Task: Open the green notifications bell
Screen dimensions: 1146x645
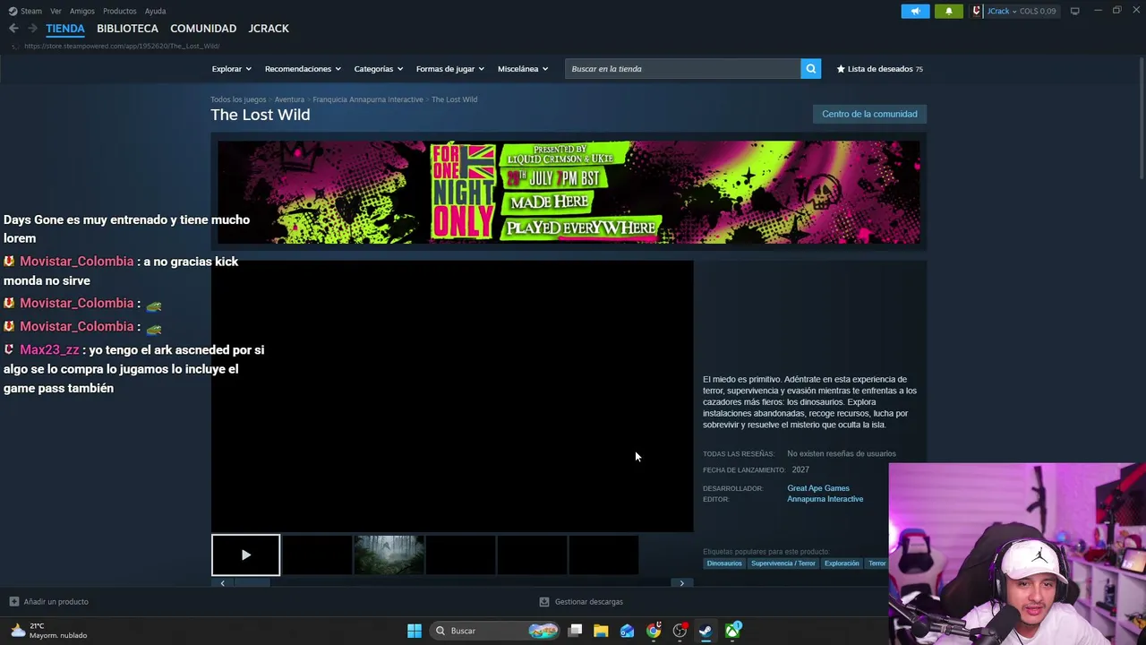Action: pyautogui.click(x=949, y=11)
